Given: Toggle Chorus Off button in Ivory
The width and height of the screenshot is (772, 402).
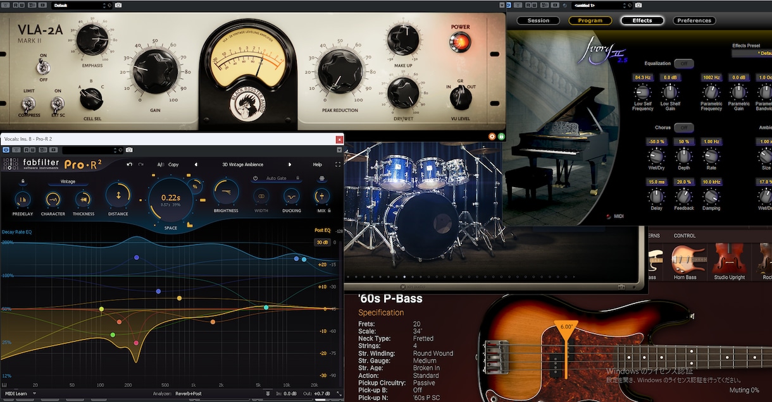Looking at the screenshot, I should click(683, 128).
